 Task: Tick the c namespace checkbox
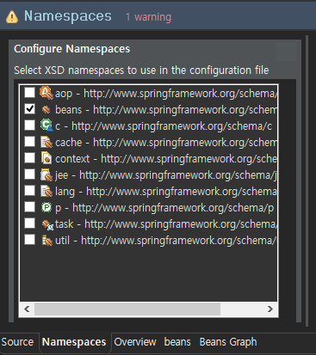[x=29, y=125]
